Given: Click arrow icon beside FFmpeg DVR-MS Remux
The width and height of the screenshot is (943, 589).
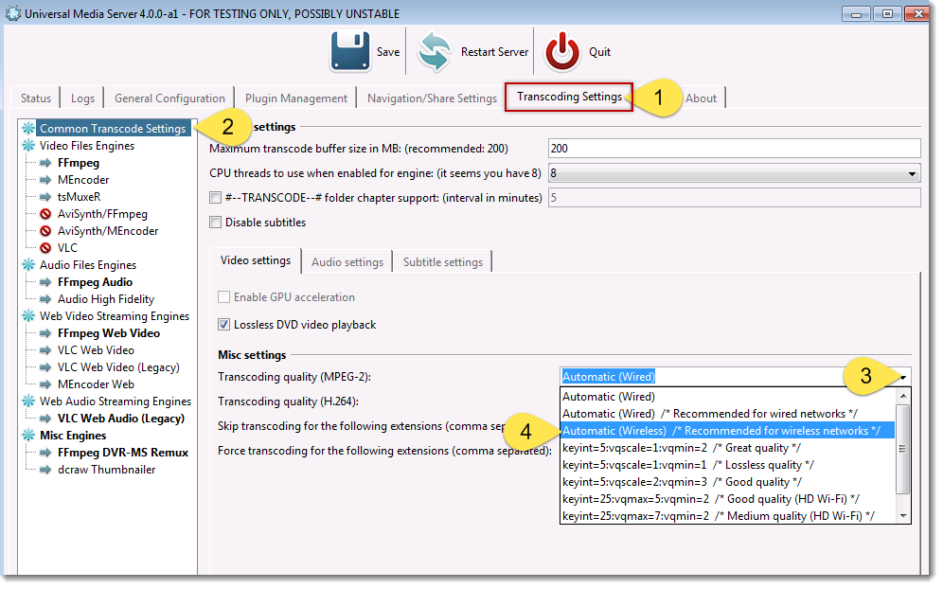Looking at the screenshot, I should (45, 453).
